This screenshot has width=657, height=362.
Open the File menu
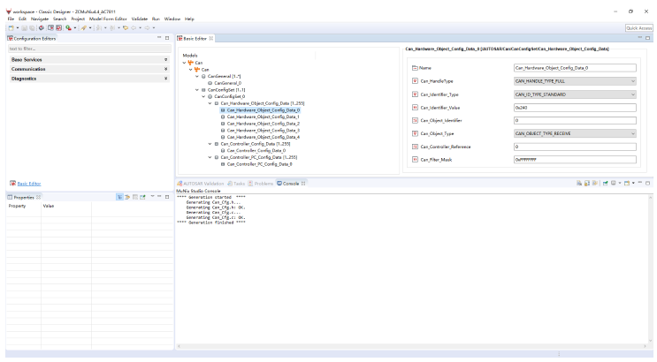pos(11,19)
